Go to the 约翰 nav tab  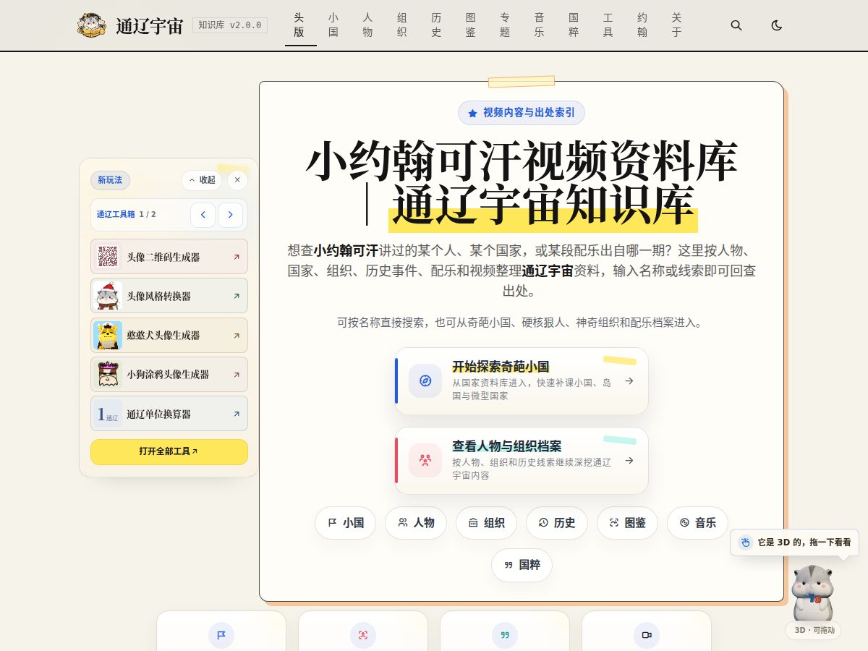642,25
